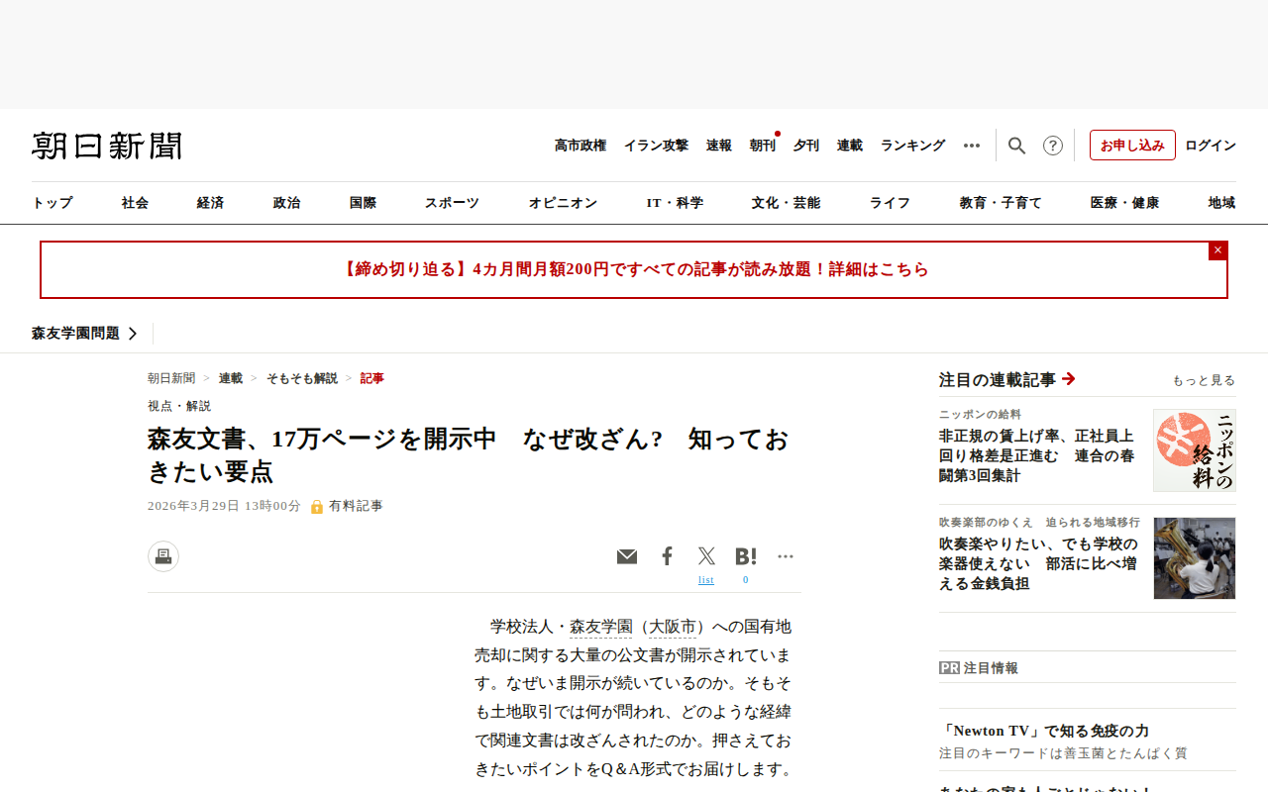This screenshot has width=1268, height=792.
Task: Select the 教育・子育て navigation tab
Action: click(1001, 203)
